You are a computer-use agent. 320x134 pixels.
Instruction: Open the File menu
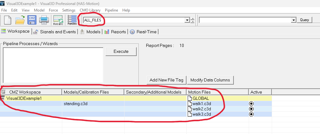click(4, 10)
